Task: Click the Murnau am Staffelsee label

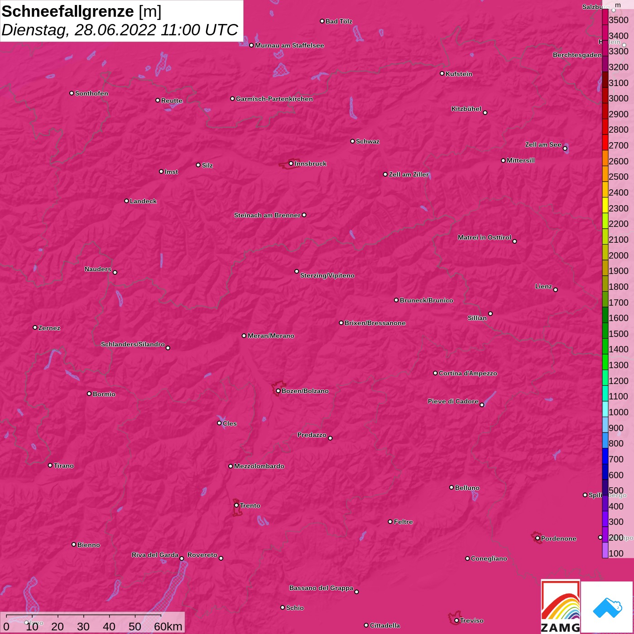Action: point(289,45)
